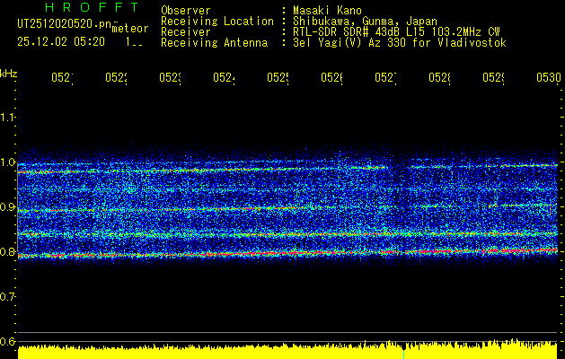Click the strong red trace near 0.8 kHz

click(x=287, y=253)
